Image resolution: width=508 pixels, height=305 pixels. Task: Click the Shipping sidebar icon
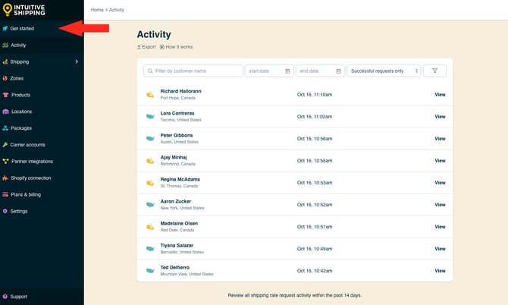(5, 61)
